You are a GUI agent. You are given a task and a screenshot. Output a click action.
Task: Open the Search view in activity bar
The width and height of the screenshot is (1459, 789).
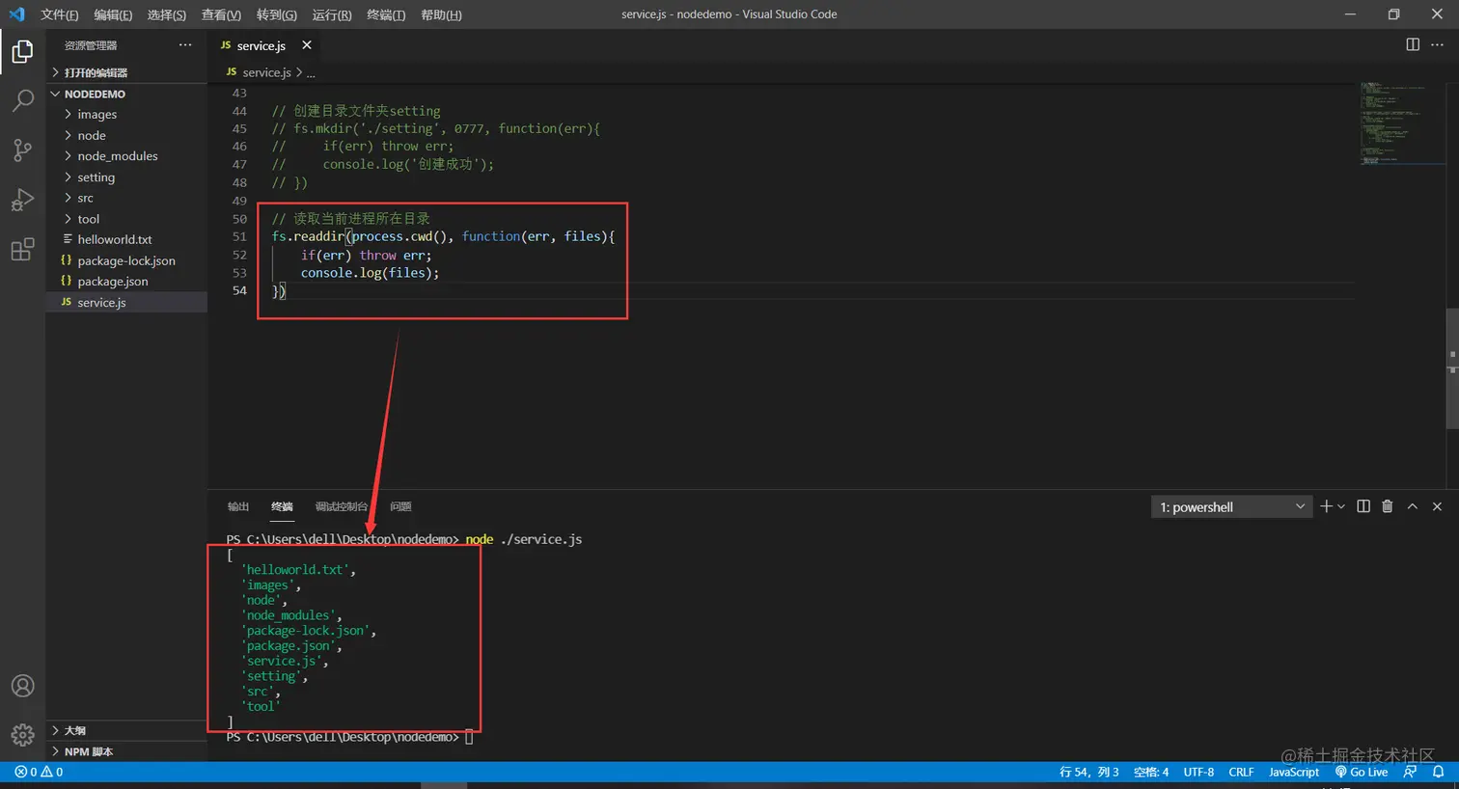click(22, 100)
